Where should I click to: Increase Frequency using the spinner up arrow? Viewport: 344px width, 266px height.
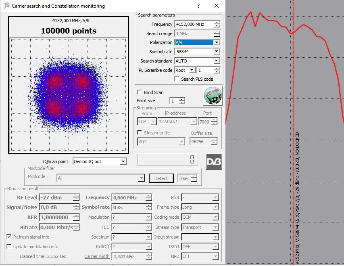(217, 23)
